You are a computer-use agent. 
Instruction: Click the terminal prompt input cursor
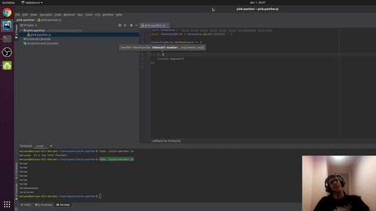pyautogui.click(x=100, y=196)
